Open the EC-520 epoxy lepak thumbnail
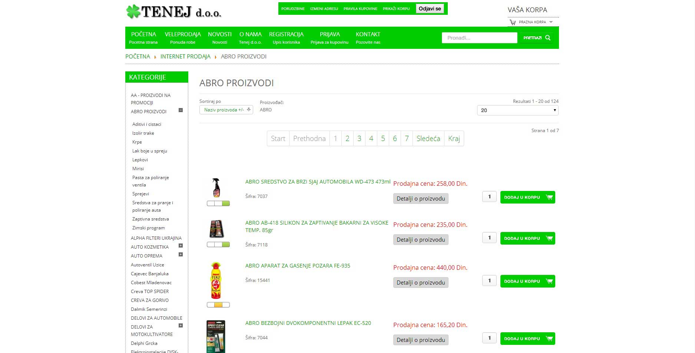695x353 pixels. pos(216,336)
